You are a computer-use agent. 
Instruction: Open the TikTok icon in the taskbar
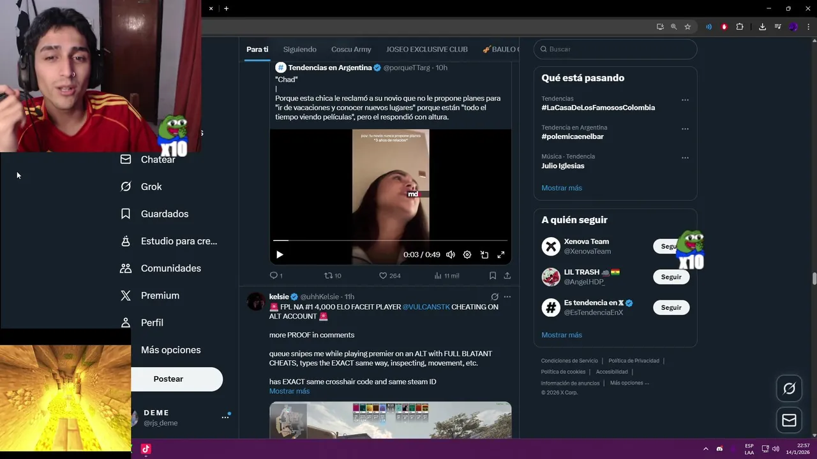tap(146, 449)
